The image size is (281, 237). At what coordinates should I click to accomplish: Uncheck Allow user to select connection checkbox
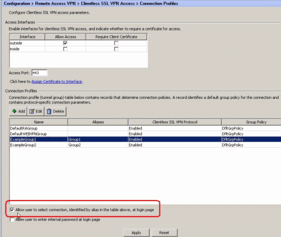[12, 210]
